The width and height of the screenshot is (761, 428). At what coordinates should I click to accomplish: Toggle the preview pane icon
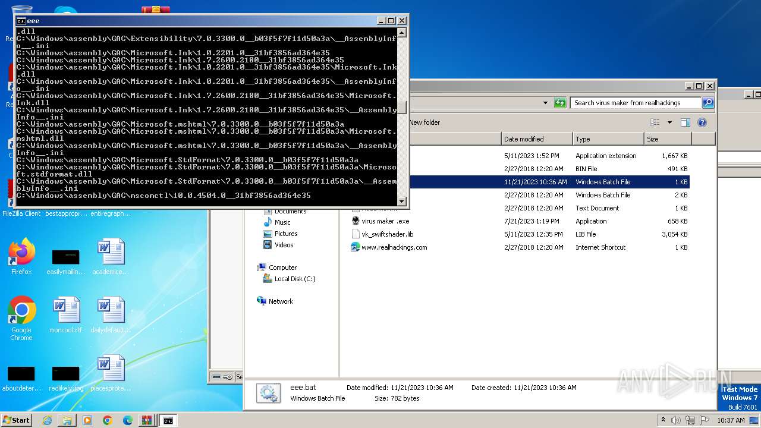tap(685, 122)
